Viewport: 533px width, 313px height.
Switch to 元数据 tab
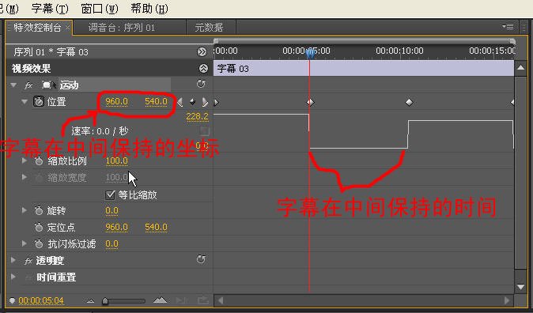pos(209,28)
